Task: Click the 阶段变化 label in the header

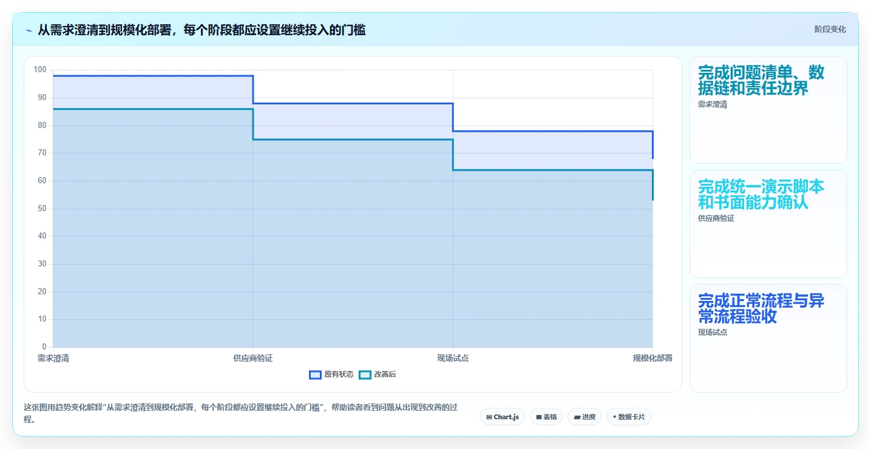Action: (830, 29)
